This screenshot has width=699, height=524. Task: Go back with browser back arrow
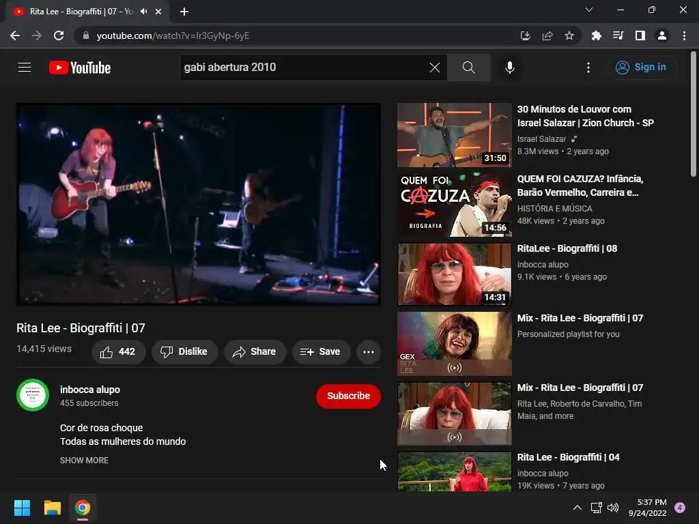(x=15, y=35)
